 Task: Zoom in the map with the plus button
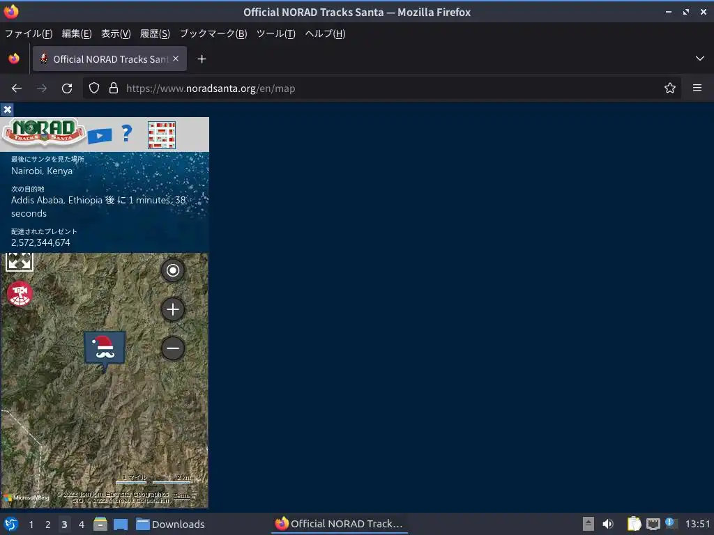[173, 310]
